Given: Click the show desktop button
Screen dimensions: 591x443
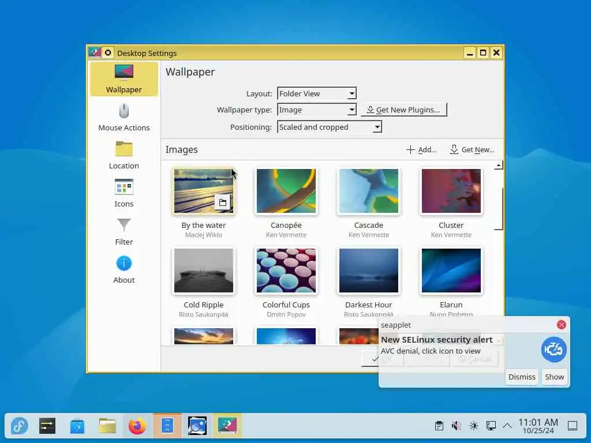Looking at the screenshot, I should pos(573,426).
